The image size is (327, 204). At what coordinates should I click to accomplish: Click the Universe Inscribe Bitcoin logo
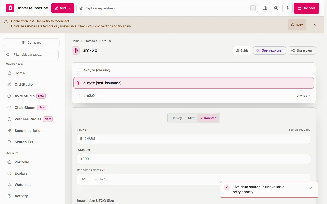coord(10,8)
